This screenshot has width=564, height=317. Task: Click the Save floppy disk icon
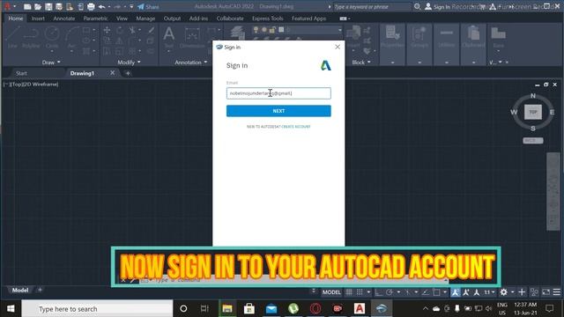pyautogui.click(x=48, y=6)
